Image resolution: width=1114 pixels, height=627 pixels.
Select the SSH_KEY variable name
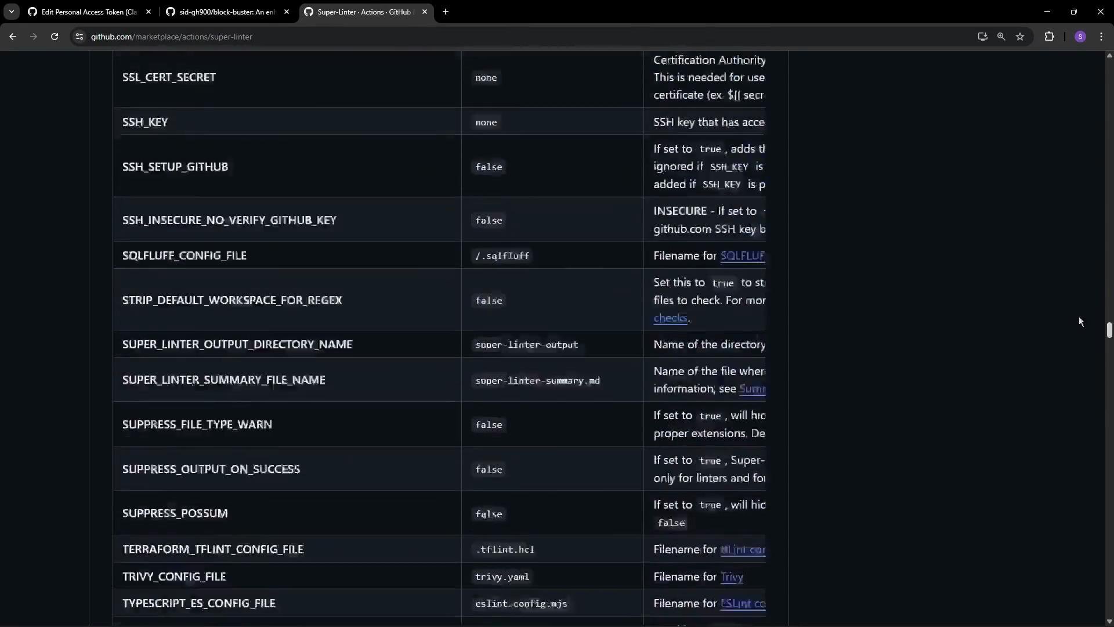[145, 122]
